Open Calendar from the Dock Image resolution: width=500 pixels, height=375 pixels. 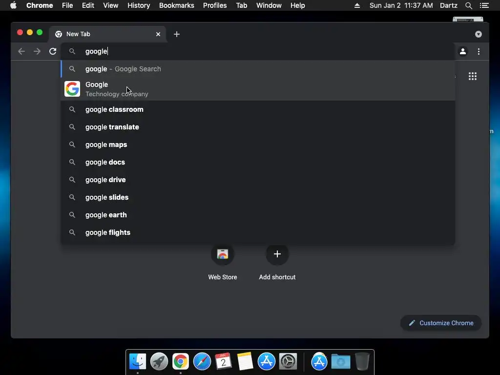coord(223,362)
